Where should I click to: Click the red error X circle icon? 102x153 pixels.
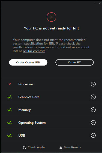click(x=52, y=17)
